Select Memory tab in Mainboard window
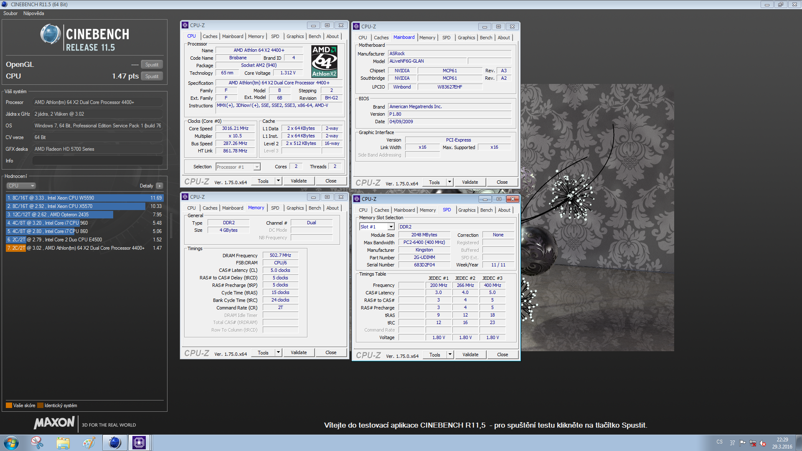This screenshot has height=451, width=802. (427, 38)
